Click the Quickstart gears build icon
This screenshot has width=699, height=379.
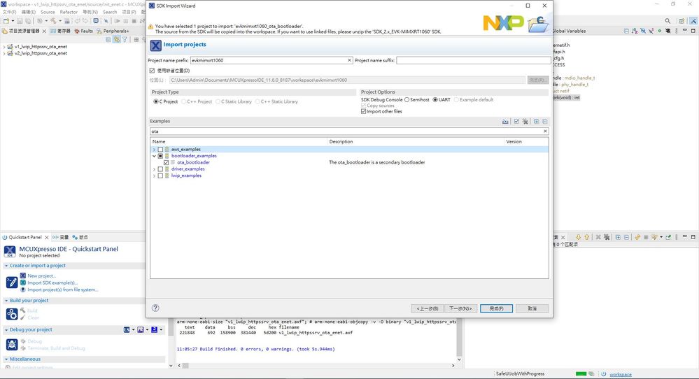[12, 314]
